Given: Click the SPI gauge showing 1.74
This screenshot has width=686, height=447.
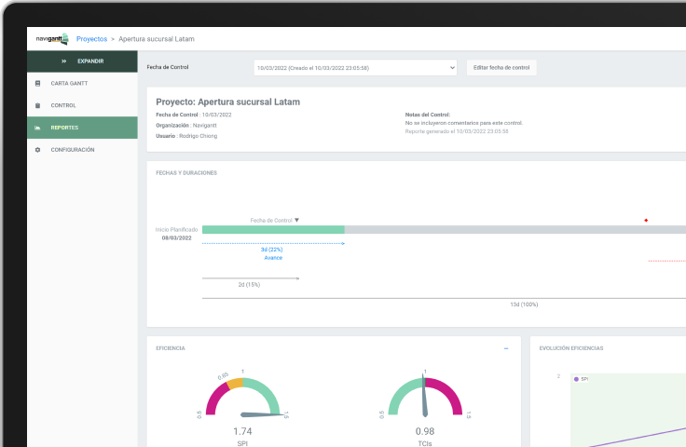Looking at the screenshot, I should pos(242,400).
